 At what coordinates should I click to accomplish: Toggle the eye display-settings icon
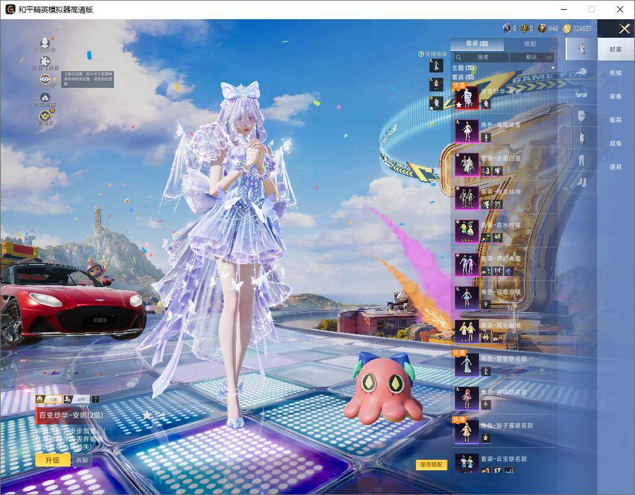(45, 79)
